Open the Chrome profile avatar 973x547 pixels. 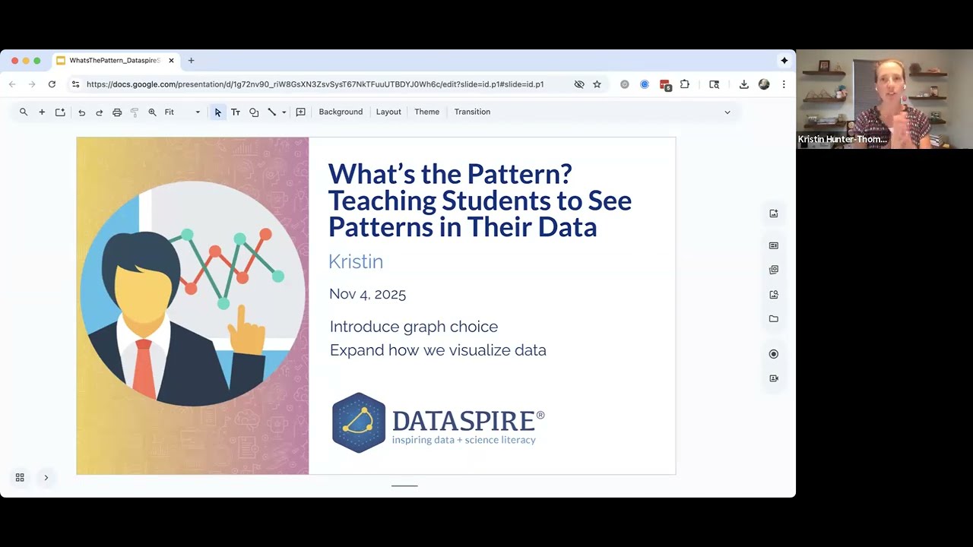764,84
